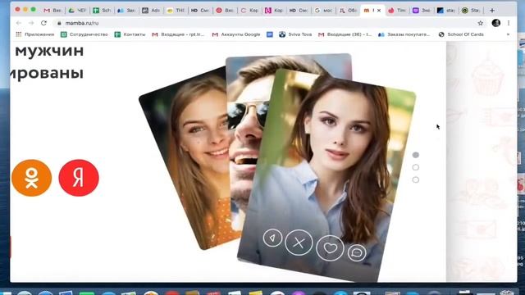Open the Аккаунты Google bookmark
Image resolution: width=525 pixels, height=295 pixels.
pos(236,34)
